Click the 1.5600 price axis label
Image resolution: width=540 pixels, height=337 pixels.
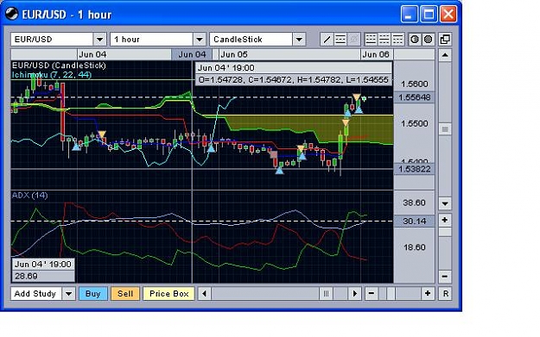coord(415,84)
